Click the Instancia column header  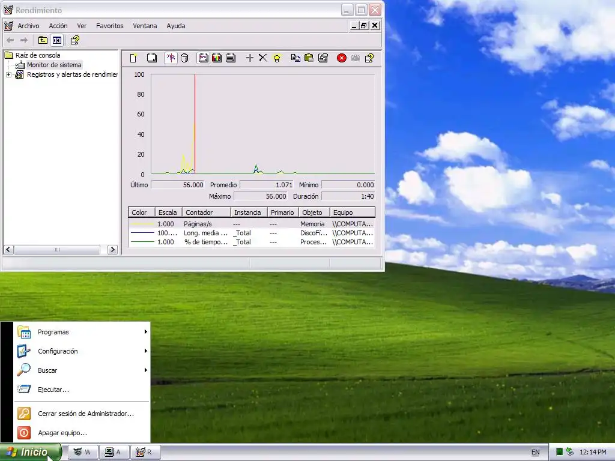click(249, 212)
